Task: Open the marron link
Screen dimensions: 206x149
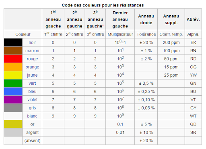Action: coord(32,51)
